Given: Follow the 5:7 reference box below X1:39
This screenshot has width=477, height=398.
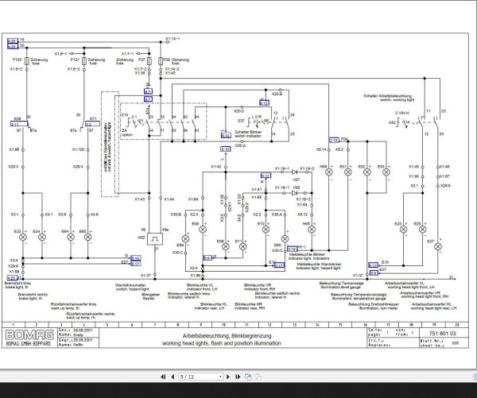Looking at the screenshot, I should 148,91.
